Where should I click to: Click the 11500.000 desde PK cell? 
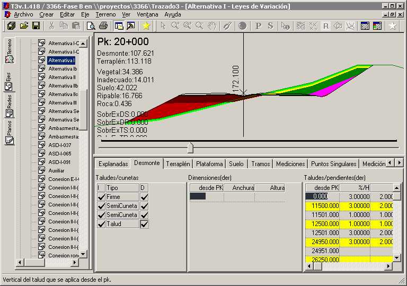point(322,206)
